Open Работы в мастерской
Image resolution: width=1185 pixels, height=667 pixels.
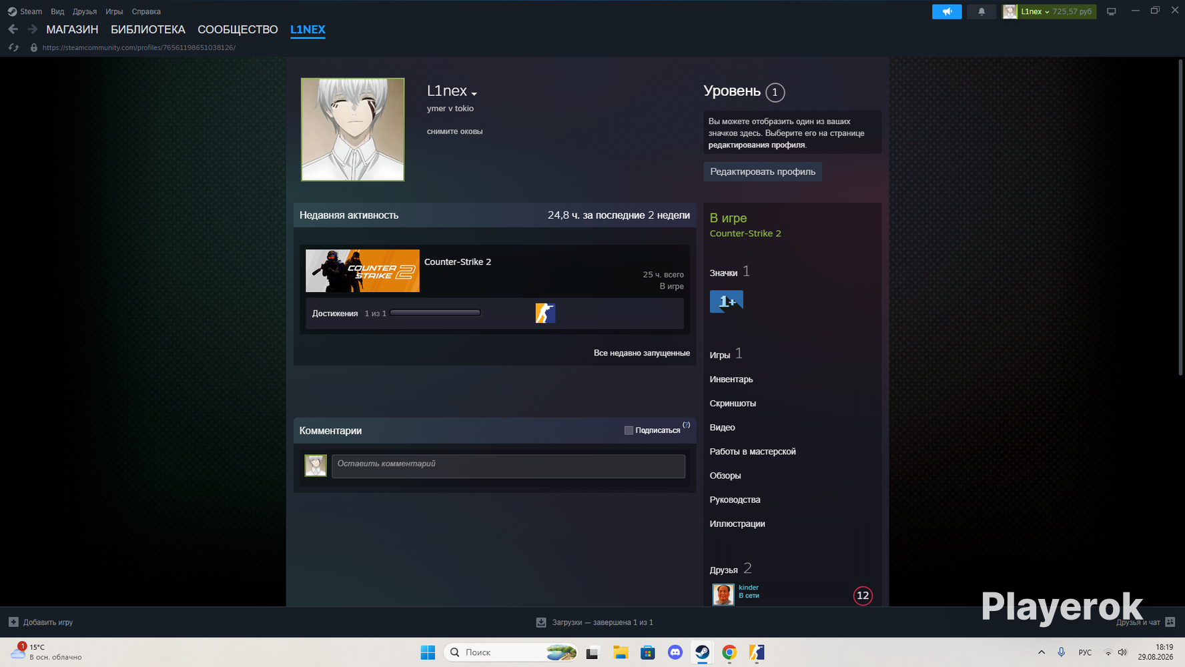tap(753, 451)
